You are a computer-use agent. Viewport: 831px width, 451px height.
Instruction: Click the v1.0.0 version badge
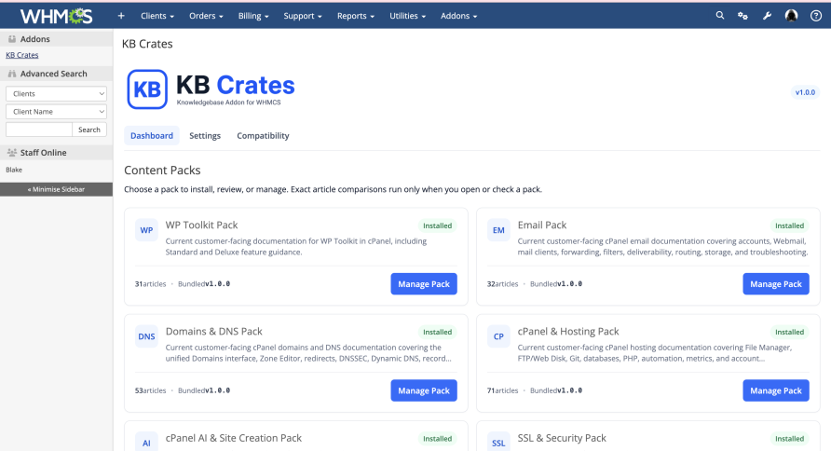coord(805,92)
